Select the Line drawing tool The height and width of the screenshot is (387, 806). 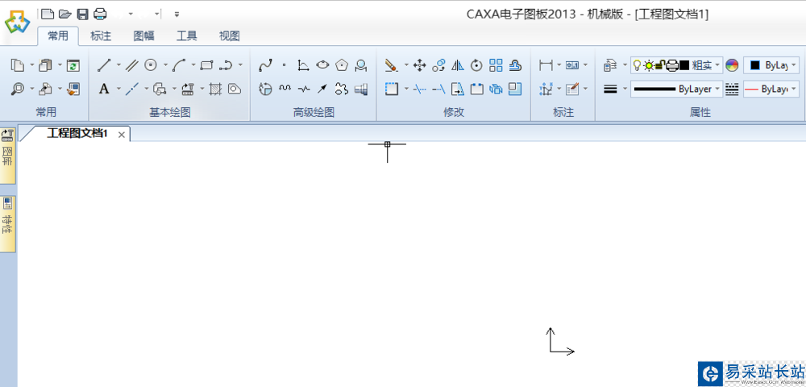pos(104,65)
